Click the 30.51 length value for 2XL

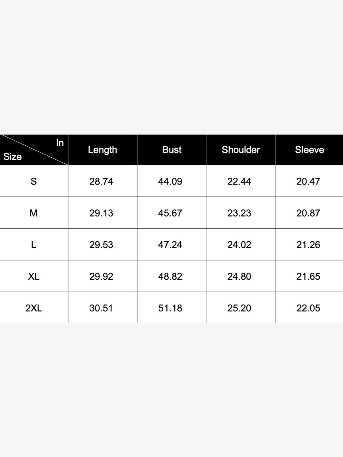pyautogui.click(x=101, y=308)
